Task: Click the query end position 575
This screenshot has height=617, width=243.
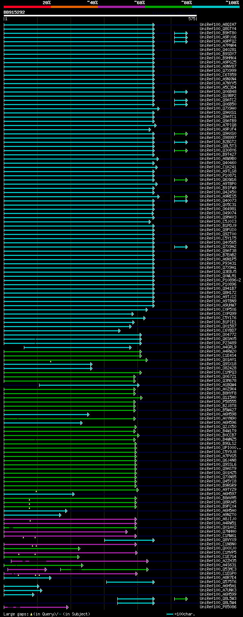Action: (x=192, y=19)
